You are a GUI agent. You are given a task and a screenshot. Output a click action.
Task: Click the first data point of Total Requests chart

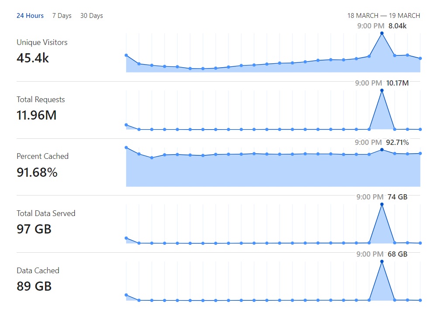point(126,125)
